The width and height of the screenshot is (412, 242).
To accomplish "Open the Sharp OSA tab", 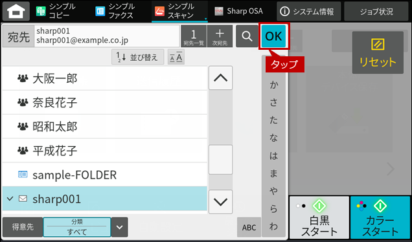I will point(239,11).
